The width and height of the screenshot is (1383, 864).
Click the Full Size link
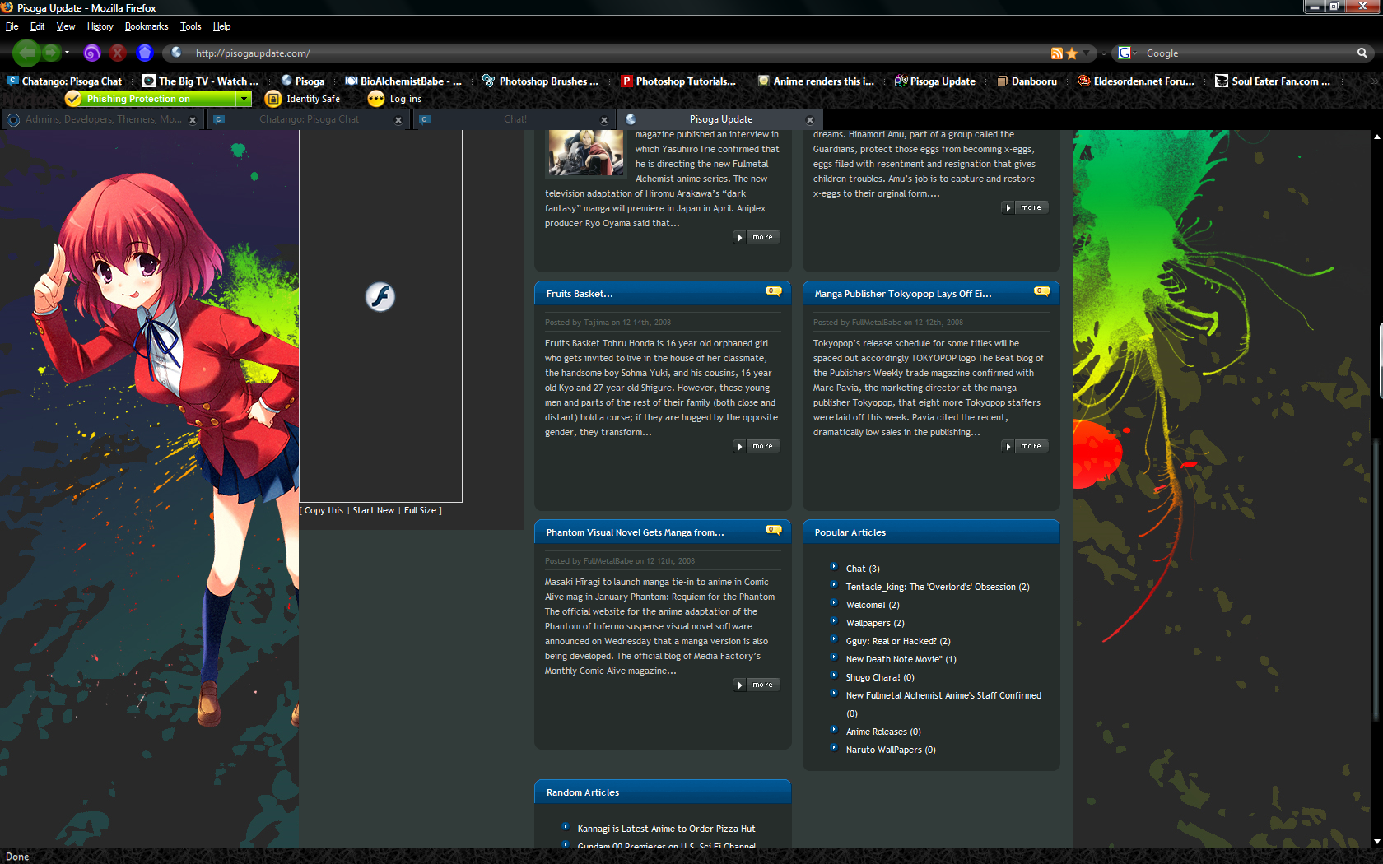point(420,510)
